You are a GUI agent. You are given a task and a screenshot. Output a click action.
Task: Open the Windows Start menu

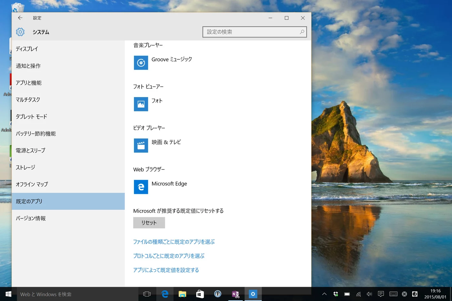8,294
